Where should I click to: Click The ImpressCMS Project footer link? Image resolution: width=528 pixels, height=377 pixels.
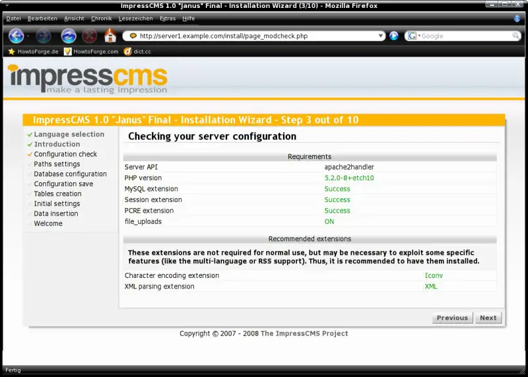click(304, 333)
